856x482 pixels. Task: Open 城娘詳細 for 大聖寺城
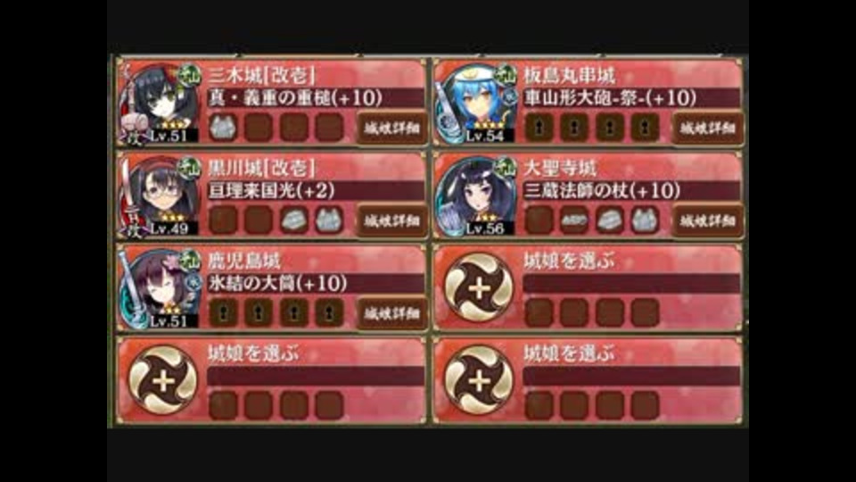click(707, 220)
